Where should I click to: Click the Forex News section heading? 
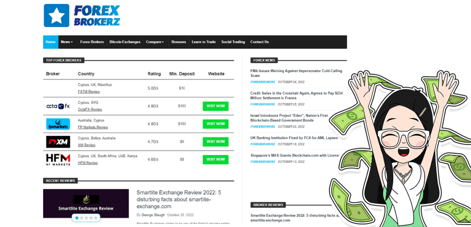[x=264, y=60]
